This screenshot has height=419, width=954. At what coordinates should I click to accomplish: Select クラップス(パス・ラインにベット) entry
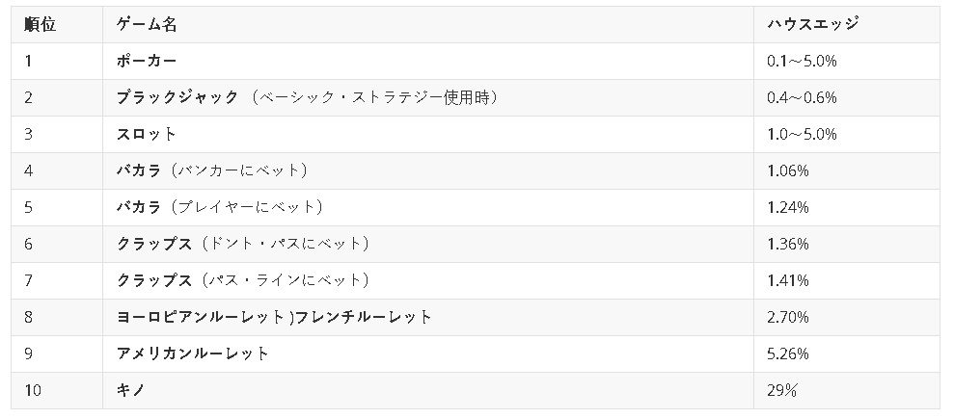pyautogui.click(x=243, y=280)
